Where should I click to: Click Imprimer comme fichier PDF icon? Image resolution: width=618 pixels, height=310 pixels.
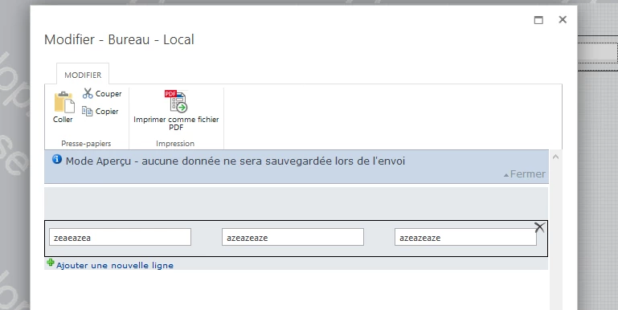pyautogui.click(x=176, y=101)
